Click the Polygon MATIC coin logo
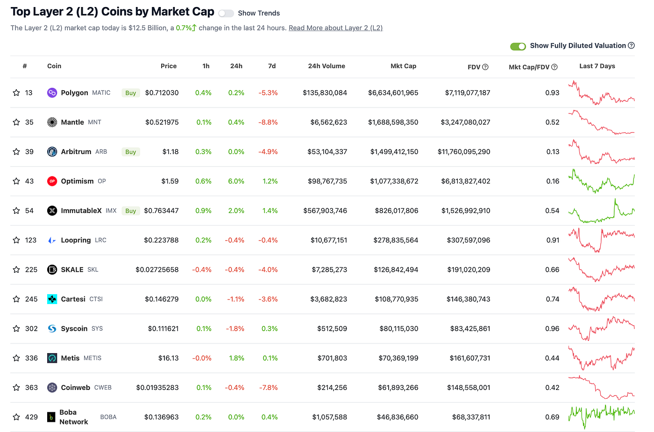The height and width of the screenshot is (432, 654). (x=51, y=92)
